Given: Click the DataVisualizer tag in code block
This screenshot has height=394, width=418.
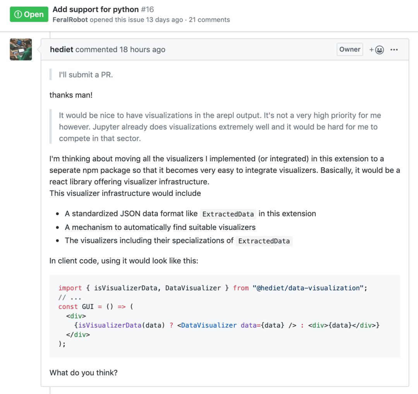Looking at the screenshot, I should (x=209, y=325).
